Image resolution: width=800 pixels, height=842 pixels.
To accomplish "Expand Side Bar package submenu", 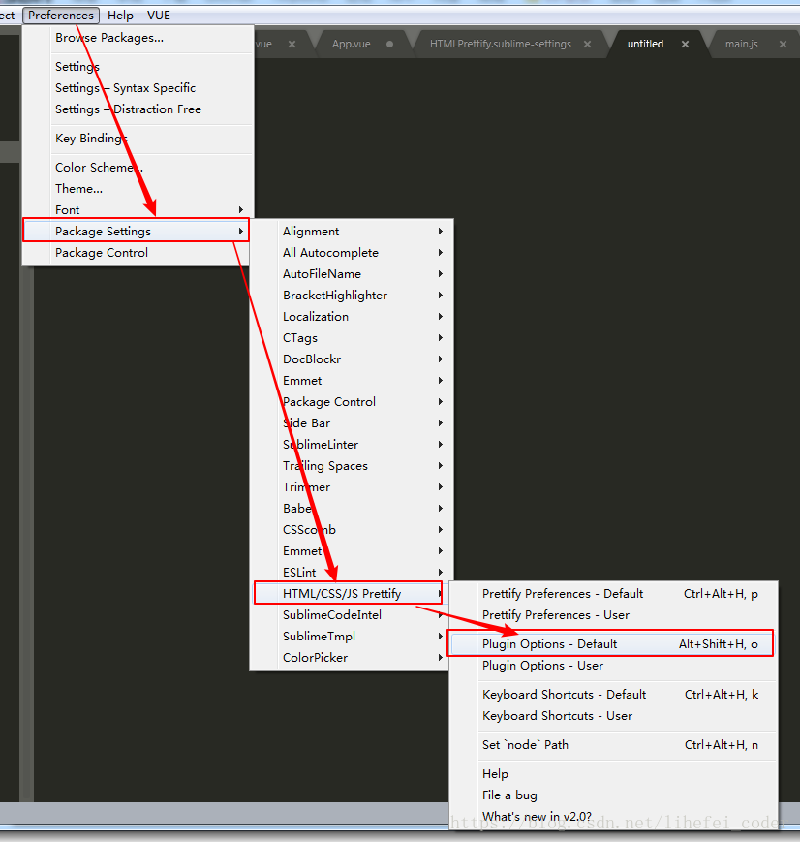I will click(352, 423).
